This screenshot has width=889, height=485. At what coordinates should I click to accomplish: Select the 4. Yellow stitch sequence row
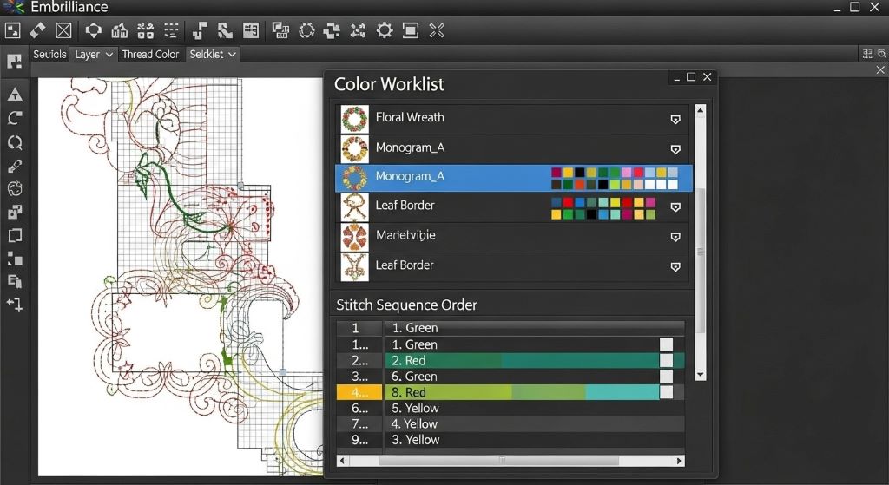pos(510,423)
